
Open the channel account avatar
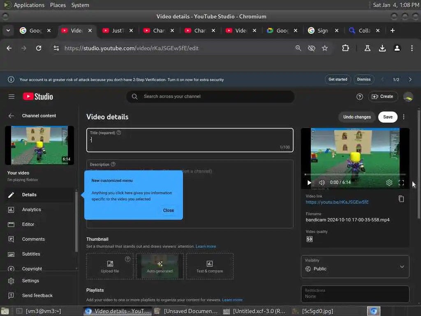408,97
